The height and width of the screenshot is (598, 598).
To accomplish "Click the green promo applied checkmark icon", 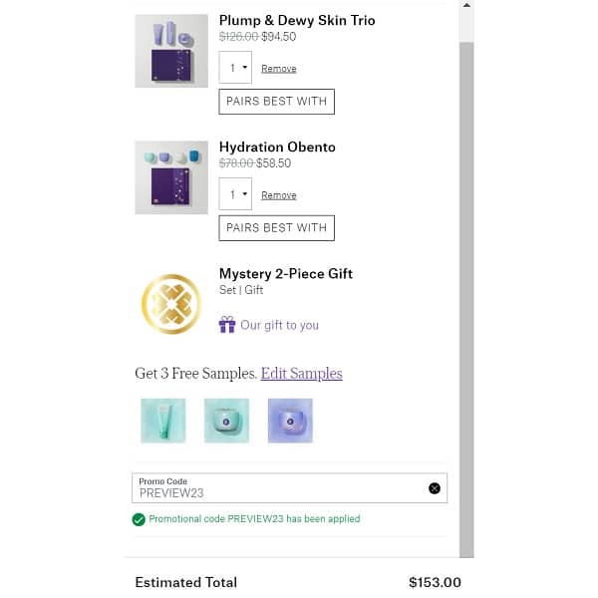I will 139,519.
